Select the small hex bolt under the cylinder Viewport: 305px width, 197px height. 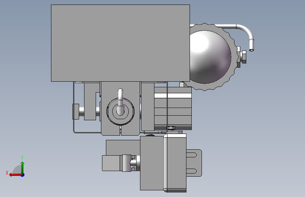(x=171, y=128)
